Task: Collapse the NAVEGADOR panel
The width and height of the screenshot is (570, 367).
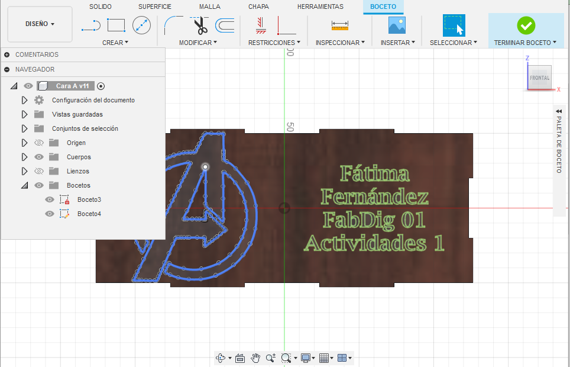Action: (x=7, y=69)
